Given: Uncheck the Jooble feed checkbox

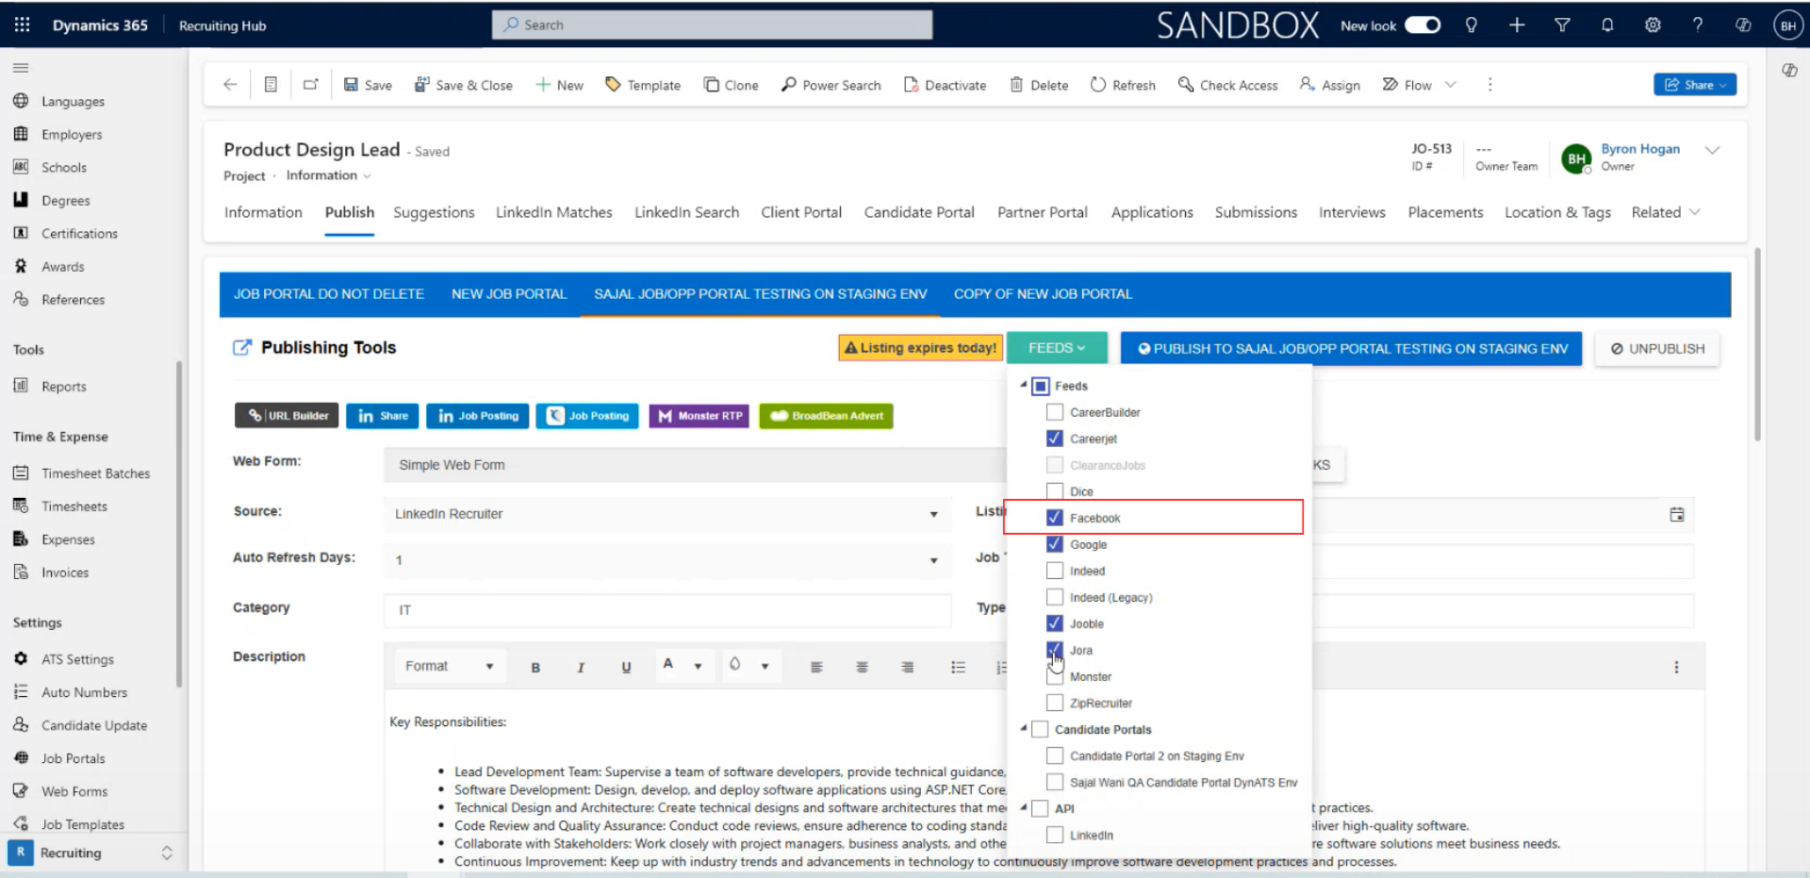Looking at the screenshot, I should [1055, 623].
